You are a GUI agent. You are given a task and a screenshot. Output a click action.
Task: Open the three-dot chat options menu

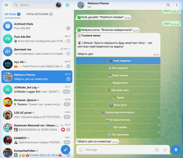point(177,5)
